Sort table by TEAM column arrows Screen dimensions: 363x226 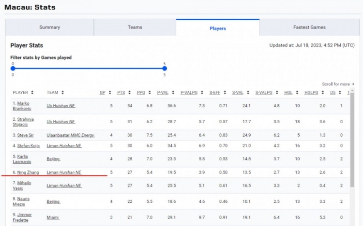pos(62,92)
